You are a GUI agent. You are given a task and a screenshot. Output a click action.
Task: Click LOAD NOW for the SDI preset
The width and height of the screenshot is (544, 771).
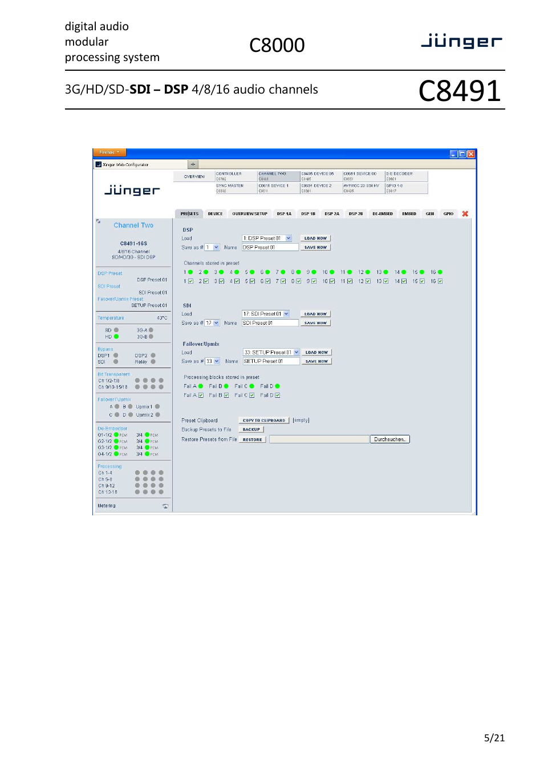(315, 314)
